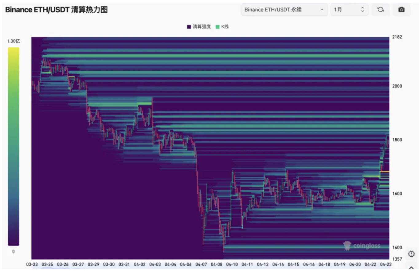Click the 04-11 date axis label
419x271 pixels.
click(x=247, y=265)
